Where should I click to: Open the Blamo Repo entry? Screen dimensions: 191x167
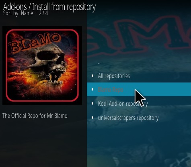click(139, 89)
